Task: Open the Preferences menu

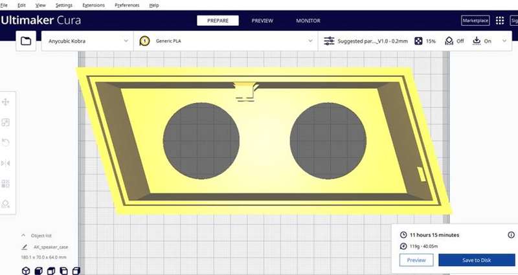Action: tap(127, 5)
